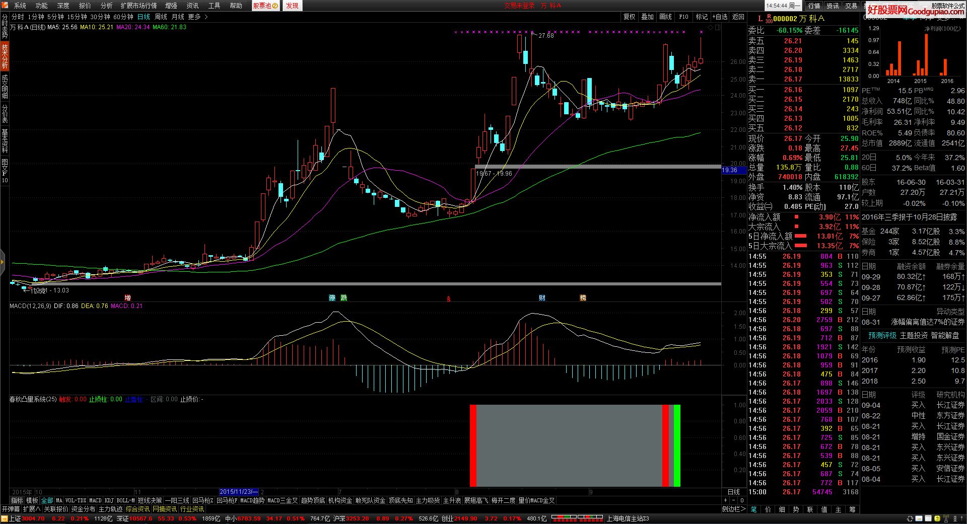
Task: Click the plus zoom button below 日线
Action: 725,500
